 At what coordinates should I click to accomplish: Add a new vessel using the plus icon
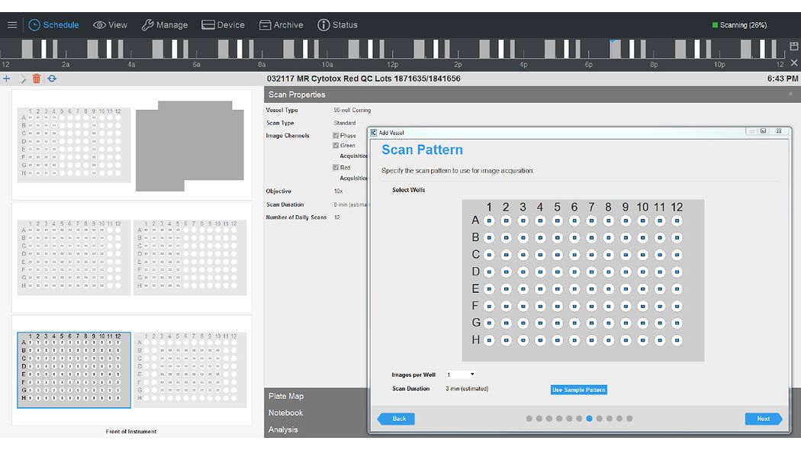[7, 79]
